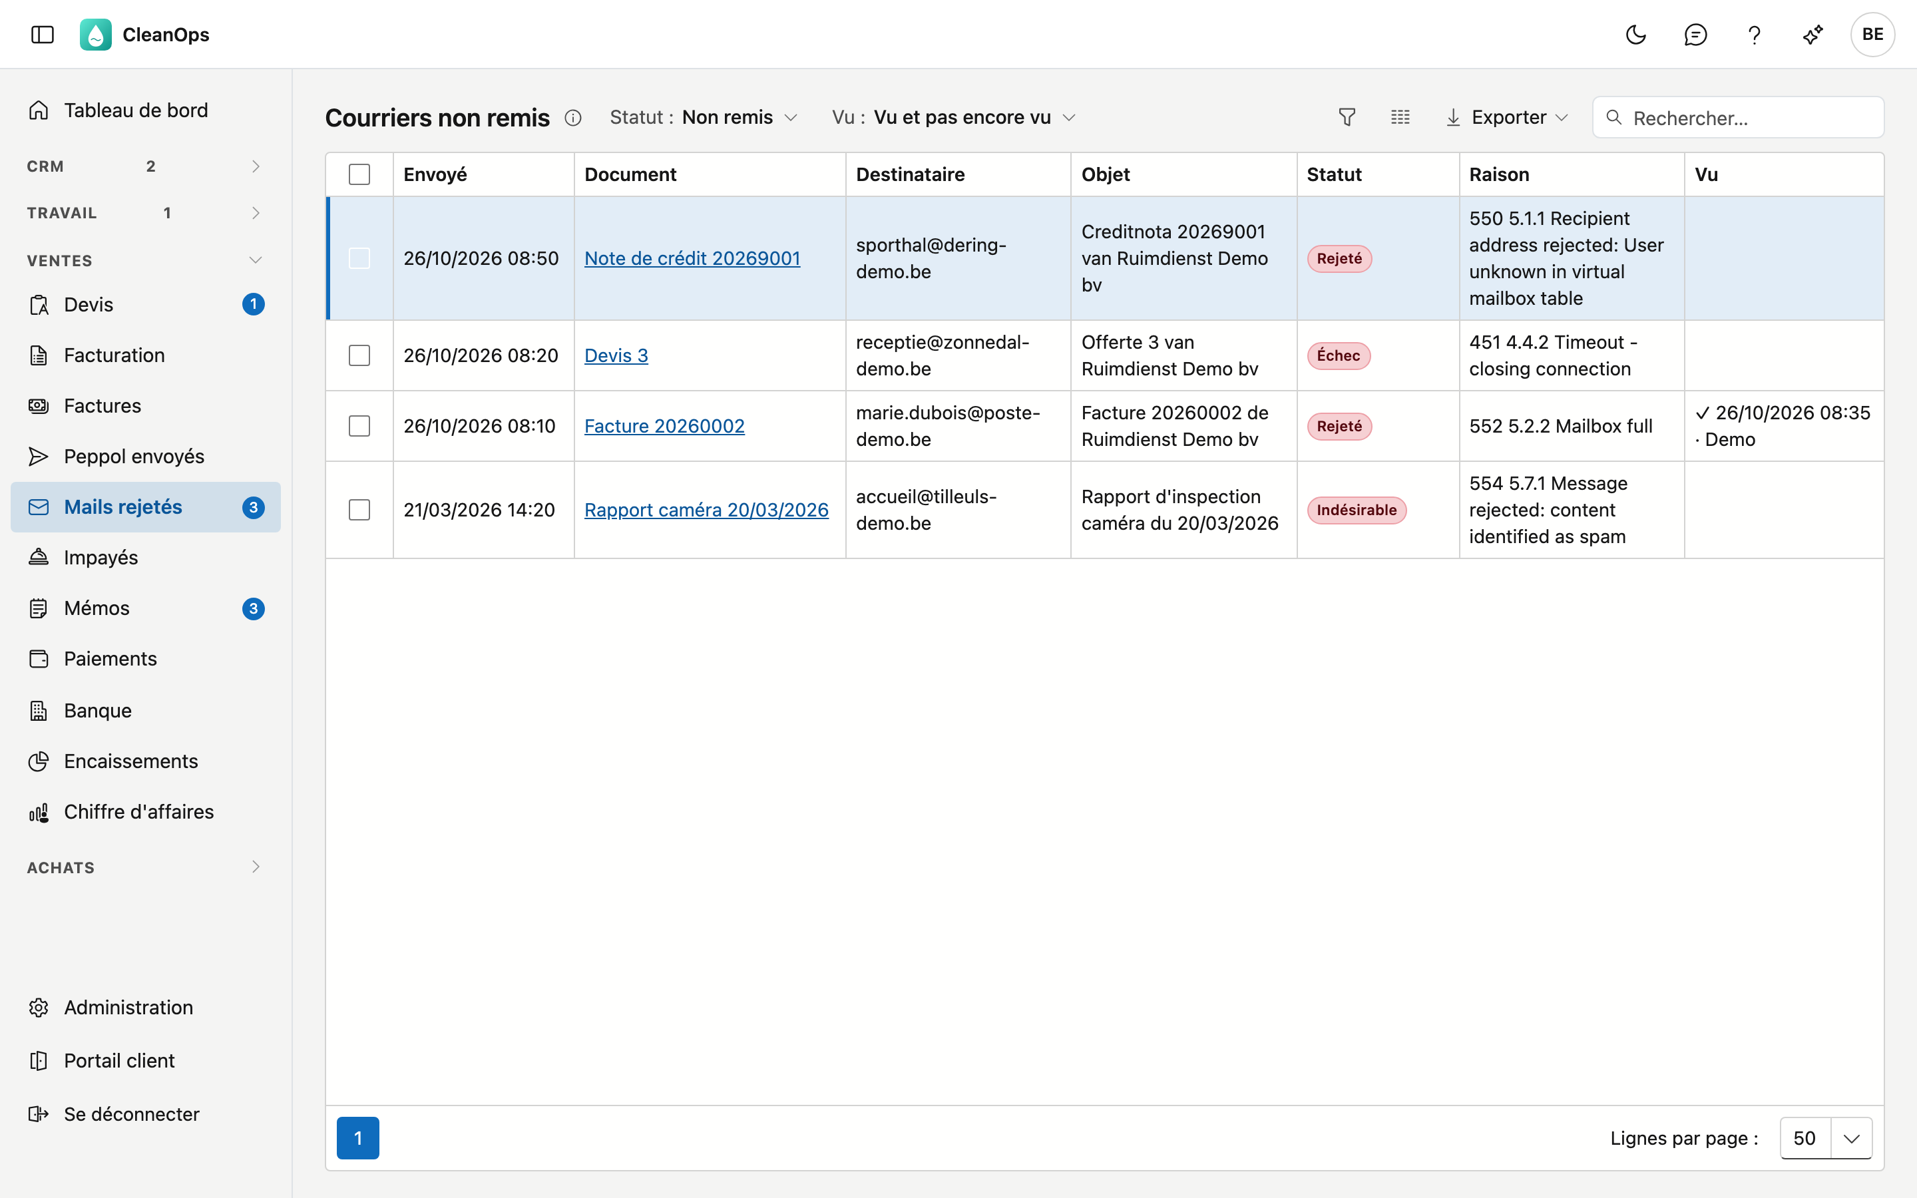The image size is (1917, 1198).
Task: Expand the CRM sidebar section
Action: click(146, 166)
